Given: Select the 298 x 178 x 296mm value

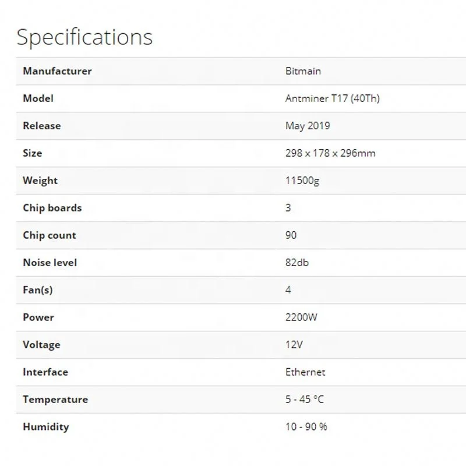Looking at the screenshot, I should click(330, 153).
